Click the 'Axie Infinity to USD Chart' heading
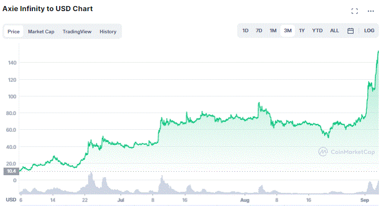The image size is (386, 206). pyautogui.click(x=48, y=9)
